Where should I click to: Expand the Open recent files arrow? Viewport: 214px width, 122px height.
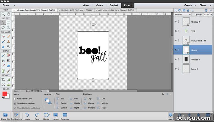[x=14, y=5]
